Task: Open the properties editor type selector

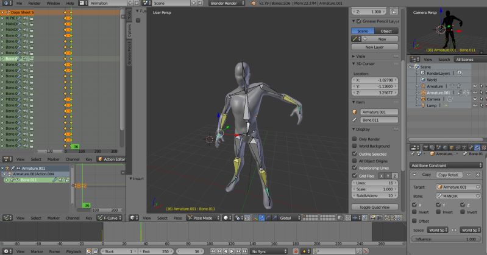Action: click(x=415, y=148)
